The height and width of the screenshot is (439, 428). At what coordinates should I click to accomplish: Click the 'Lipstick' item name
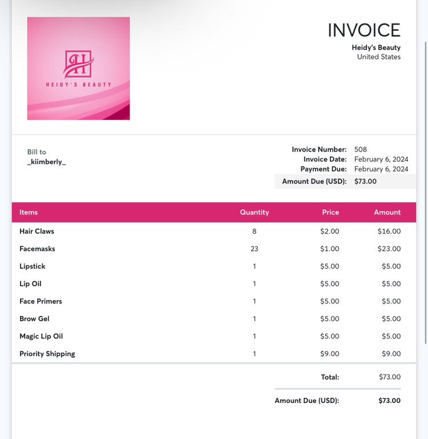pyautogui.click(x=33, y=266)
